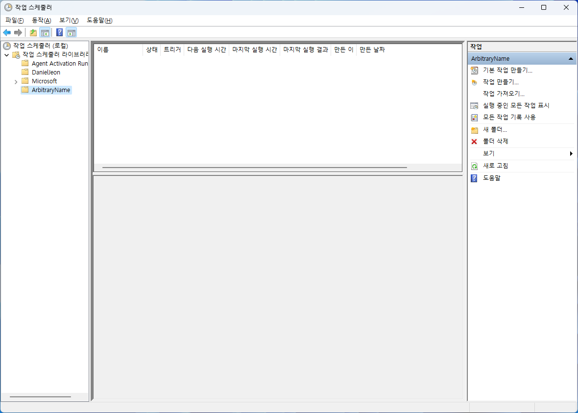Sort by the 이름 column header
This screenshot has width=578, height=413.
pyautogui.click(x=119, y=50)
